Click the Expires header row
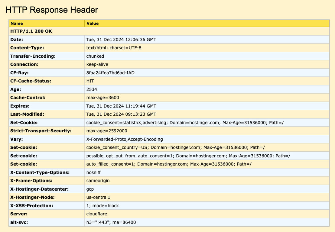335x232 pixels. pyautogui.click(x=121, y=106)
